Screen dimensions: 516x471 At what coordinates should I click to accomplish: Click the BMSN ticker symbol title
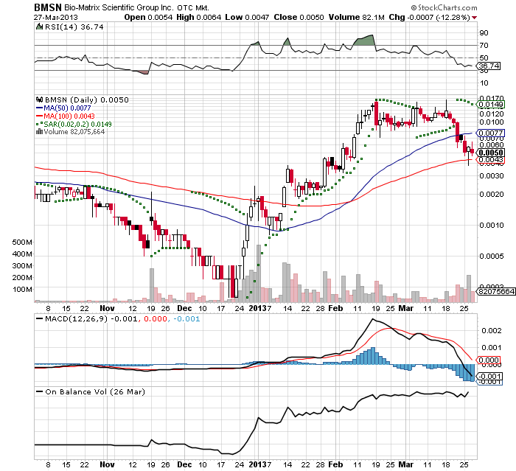pyautogui.click(x=48, y=7)
